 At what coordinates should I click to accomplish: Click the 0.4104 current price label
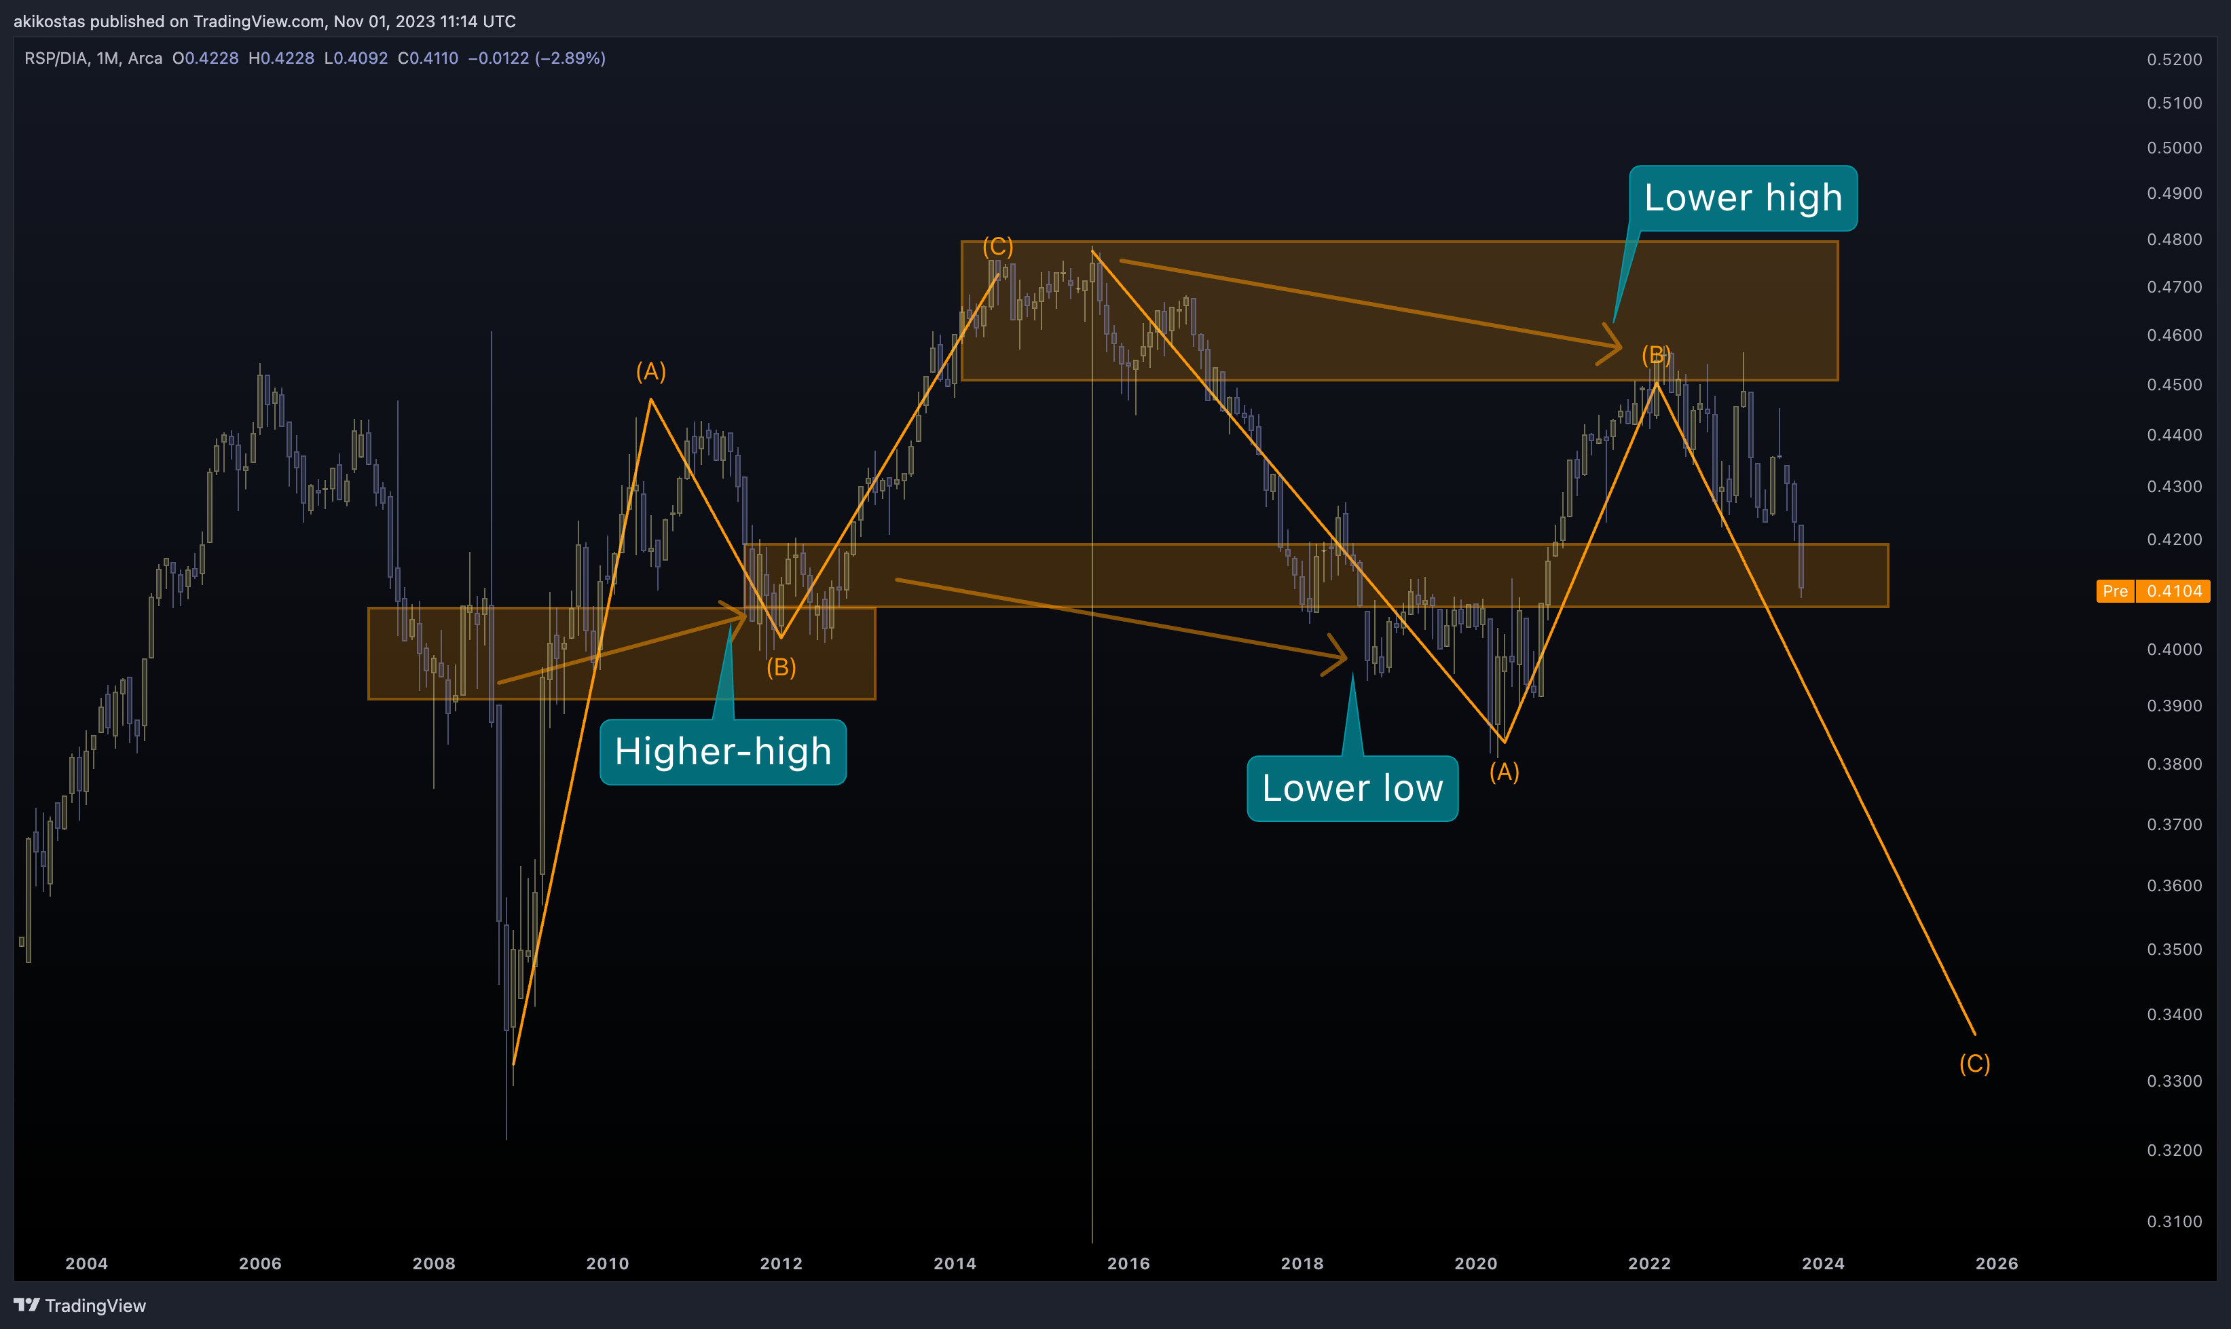[x=2174, y=591]
